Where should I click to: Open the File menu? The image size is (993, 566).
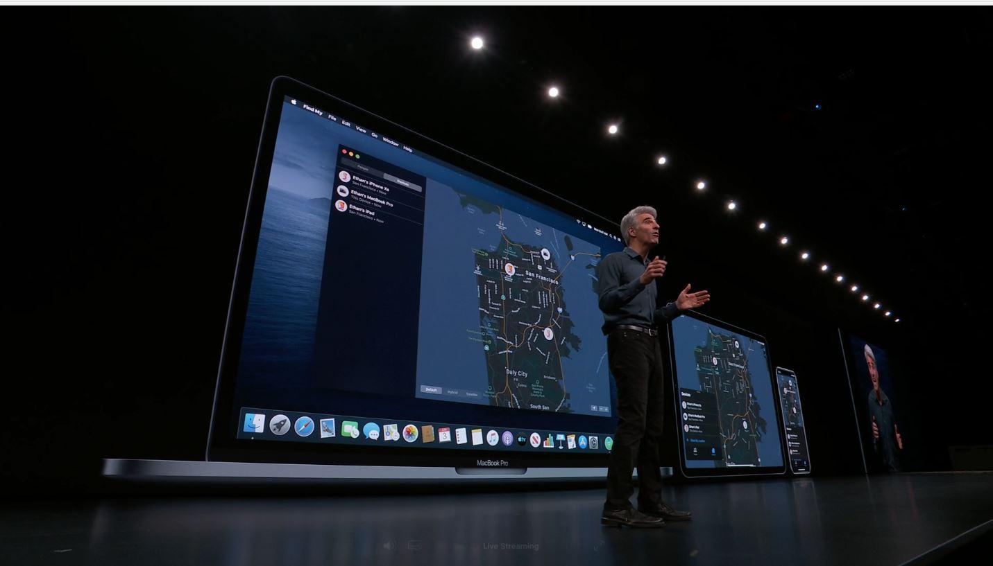point(332,118)
